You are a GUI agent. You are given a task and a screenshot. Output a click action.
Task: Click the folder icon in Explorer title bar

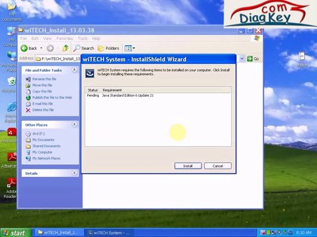tap(20, 30)
